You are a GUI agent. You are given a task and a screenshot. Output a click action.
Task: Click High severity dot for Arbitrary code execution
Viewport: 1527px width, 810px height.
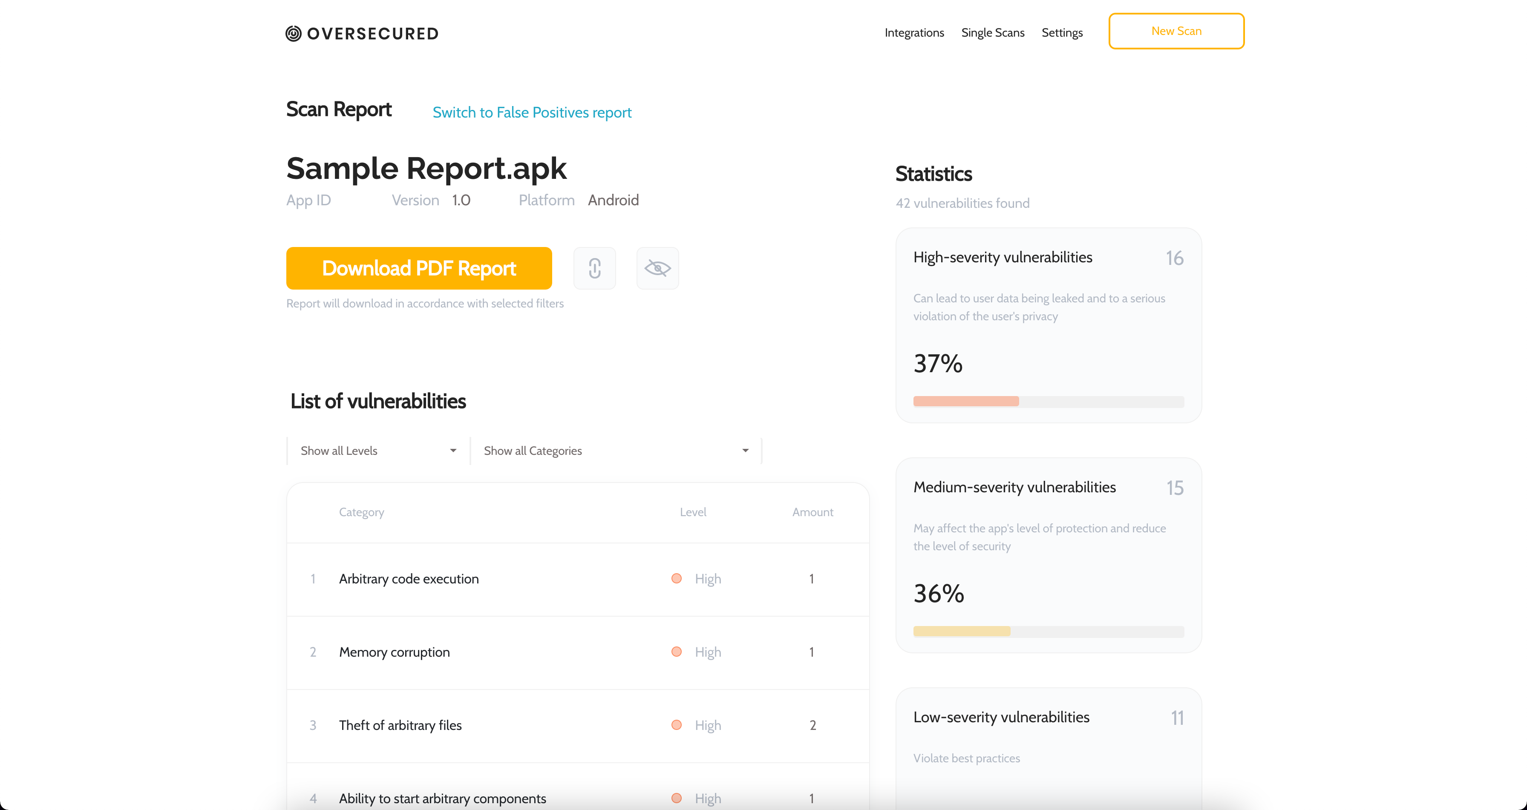676,578
